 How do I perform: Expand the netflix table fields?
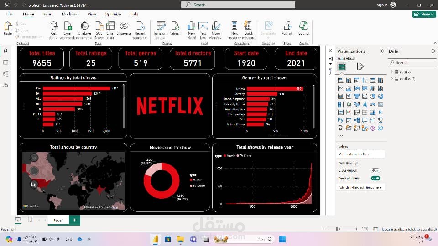tap(392, 72)
